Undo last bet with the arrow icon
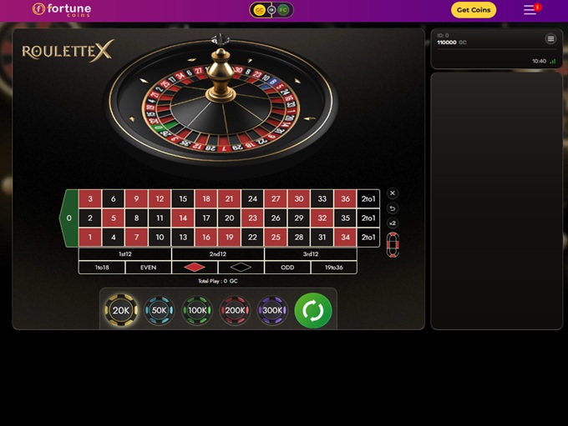Viewport: 568px width, 426px height. pos(393,208)
